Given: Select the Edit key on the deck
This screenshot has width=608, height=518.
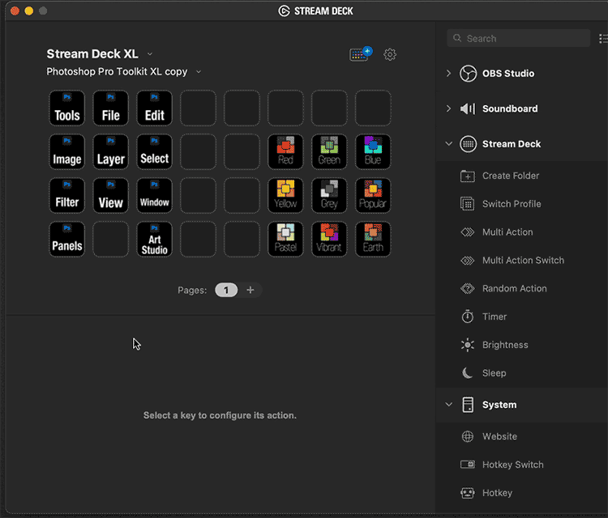Looking at the screenshot, I should (x=155, y=108).
